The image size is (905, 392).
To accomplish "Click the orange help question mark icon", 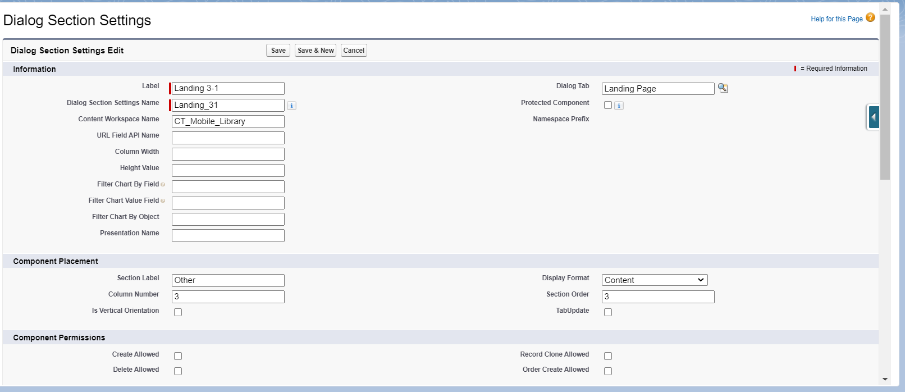I will point(870,18).
